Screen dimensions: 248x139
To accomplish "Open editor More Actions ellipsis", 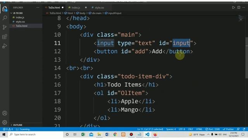I will (244, 7).
